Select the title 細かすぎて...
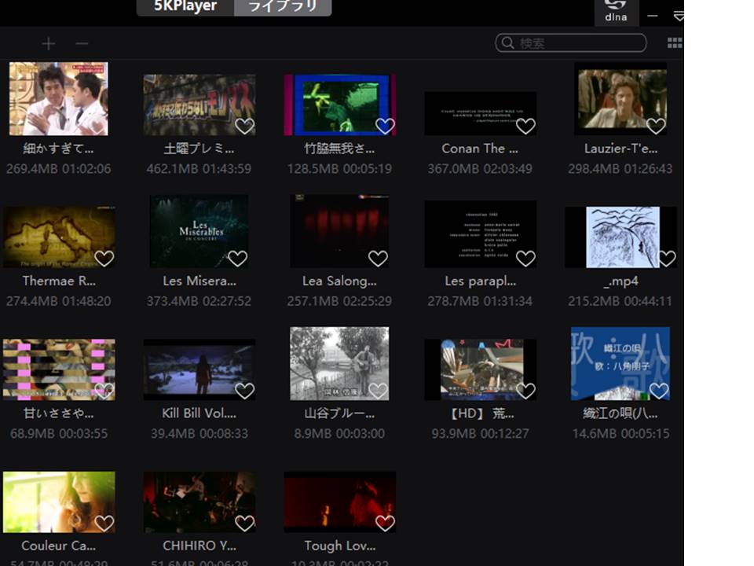 point(59,149)
